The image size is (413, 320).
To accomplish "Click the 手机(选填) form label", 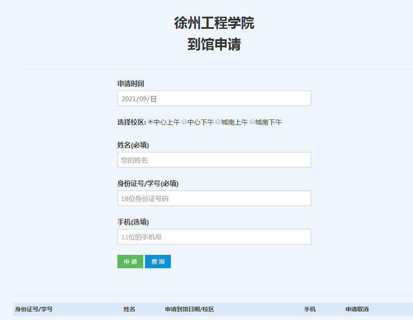I will [x=133, y=222].
